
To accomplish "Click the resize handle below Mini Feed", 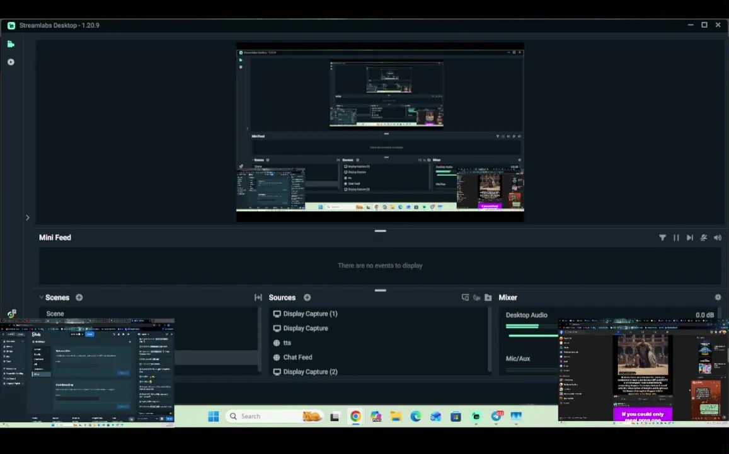I will pyautogui.click(x=381, y=290).
